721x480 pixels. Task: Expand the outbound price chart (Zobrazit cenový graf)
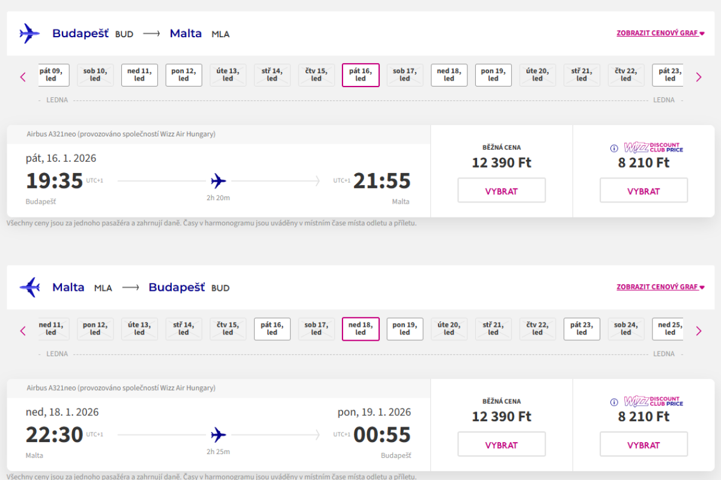pos(660,34)
